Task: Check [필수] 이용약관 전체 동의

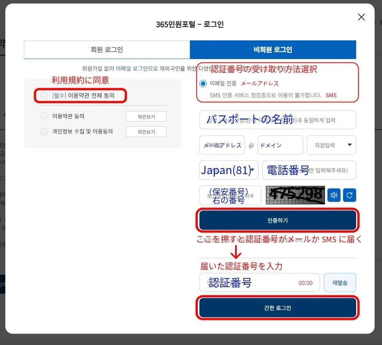Action: pyautogui.click(x=44, y=95)
